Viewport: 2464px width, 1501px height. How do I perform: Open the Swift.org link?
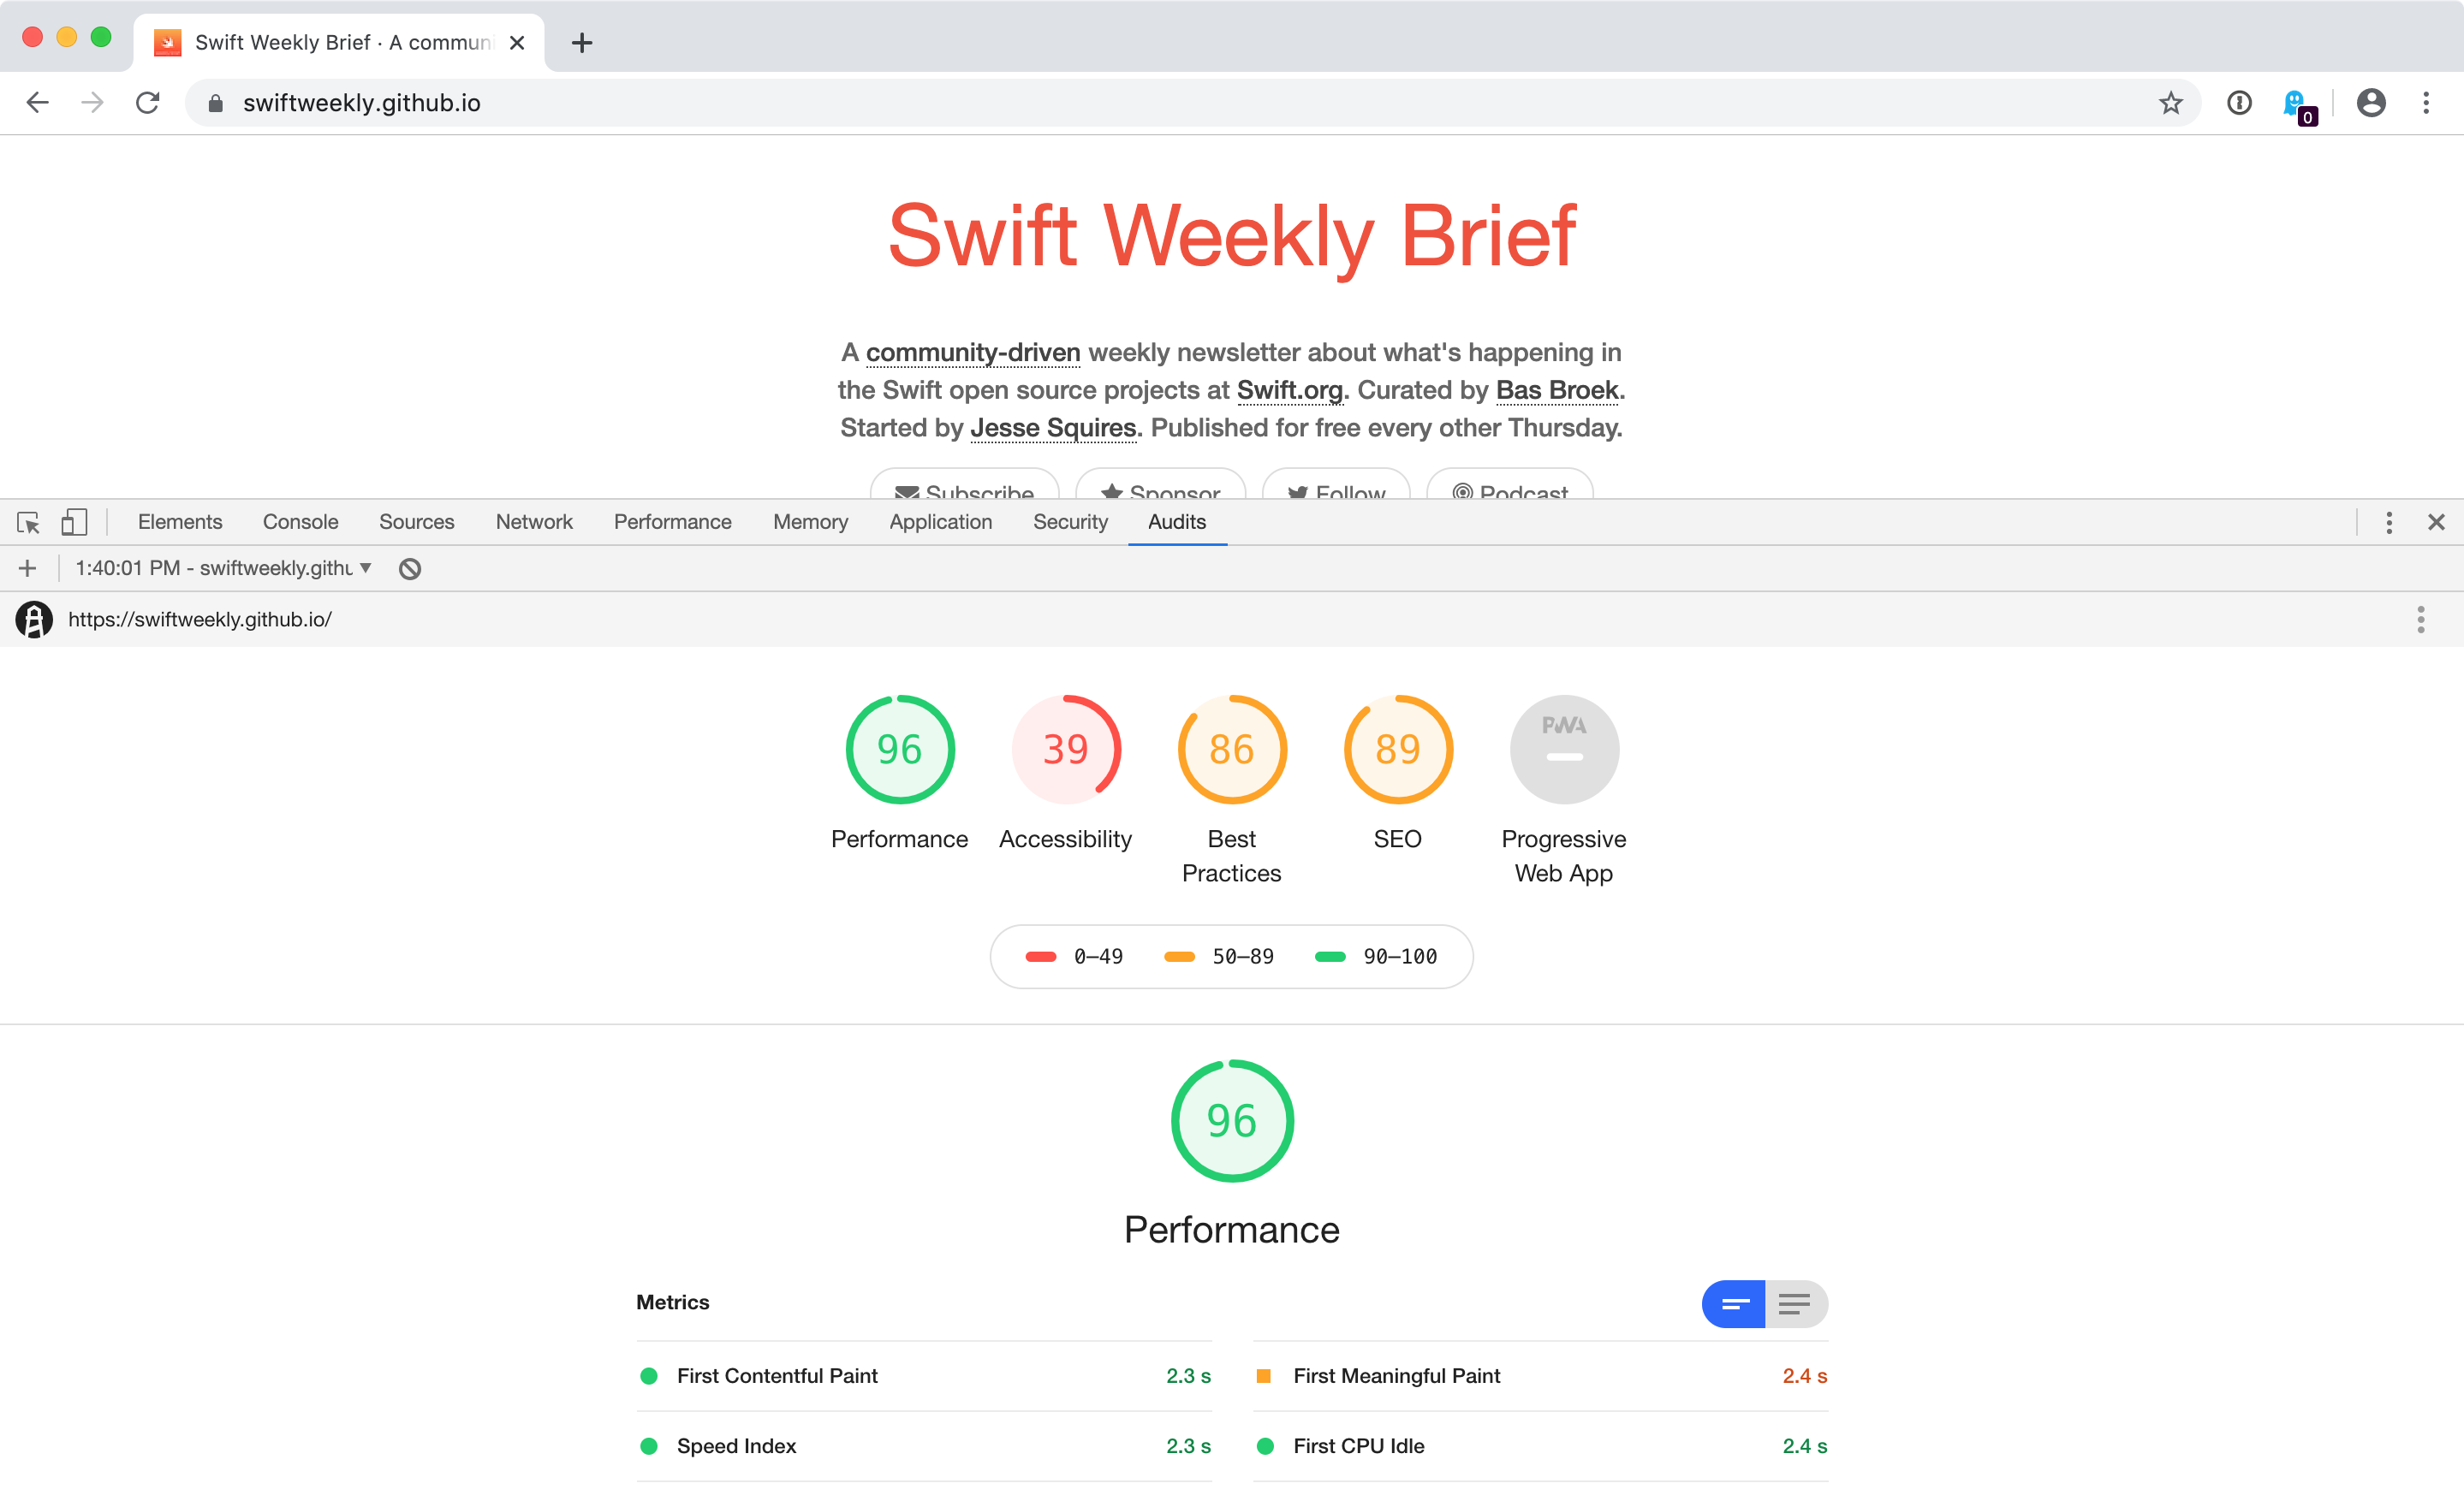(x=1290, y=389)
